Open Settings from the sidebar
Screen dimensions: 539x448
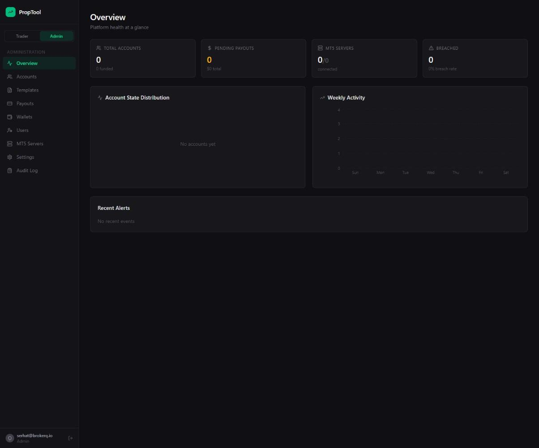39,157
